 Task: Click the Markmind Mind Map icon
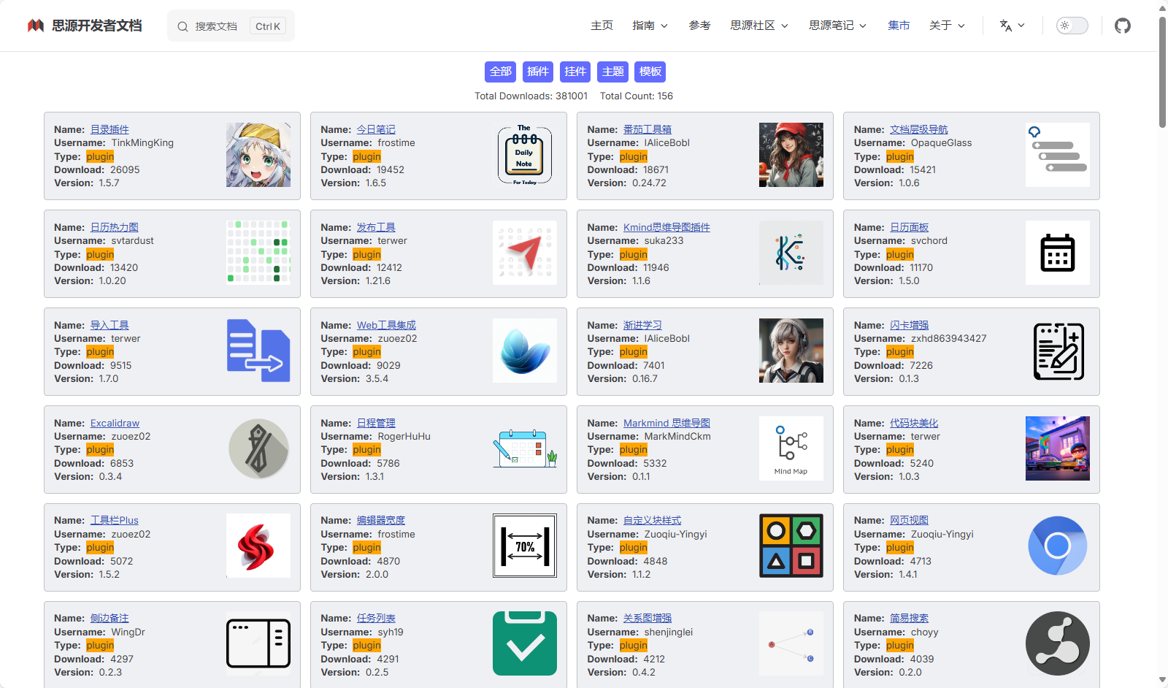click(x=791, y=448)
